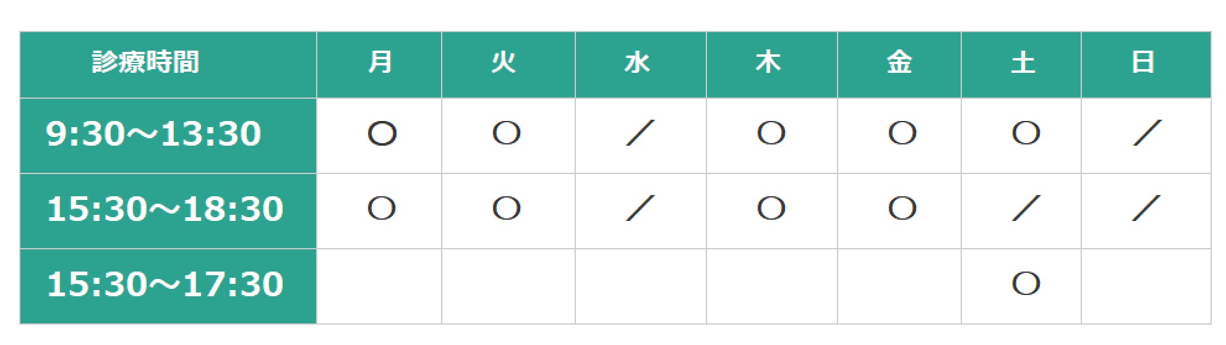
Task: Select the 日 column header
Action: (x=1143, y=63)
